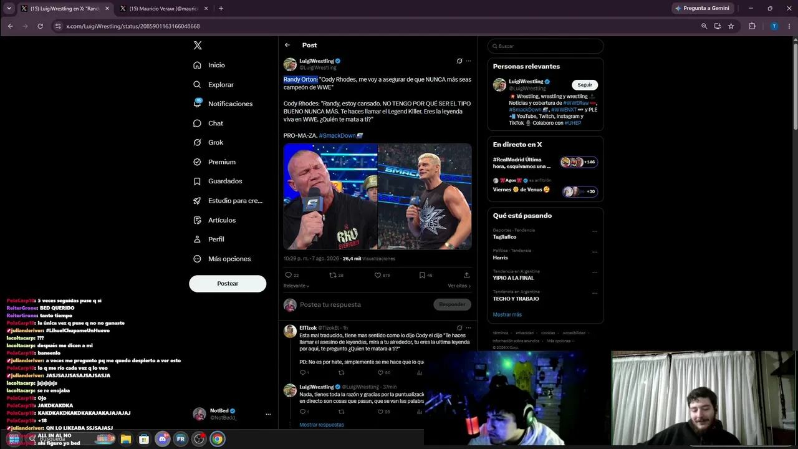Open Artículos in the sidebar
This screenshot has width=798, height=449.
[214, 220]
